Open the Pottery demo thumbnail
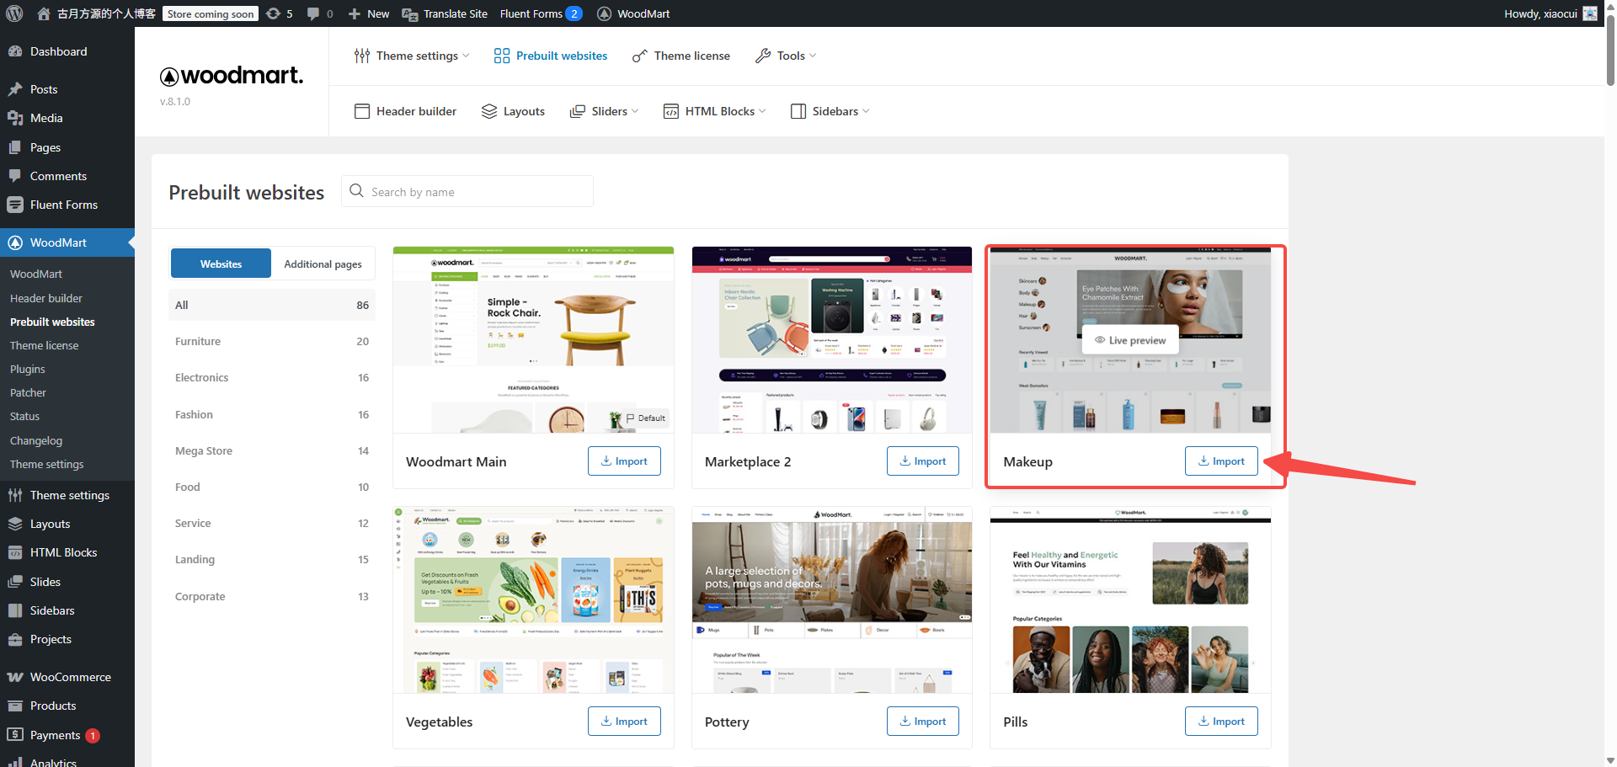The image size is (1617, 767). [x=831, y=599]
